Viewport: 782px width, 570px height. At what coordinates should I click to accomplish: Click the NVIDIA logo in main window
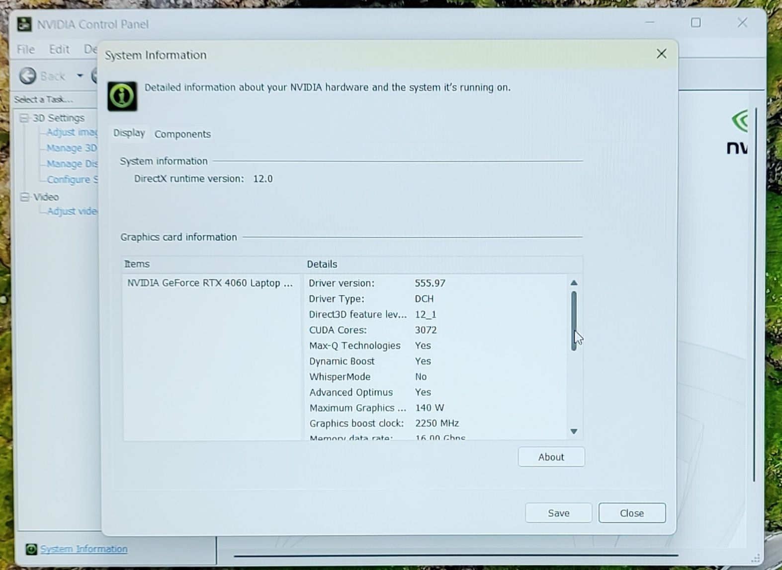point(738,133)
